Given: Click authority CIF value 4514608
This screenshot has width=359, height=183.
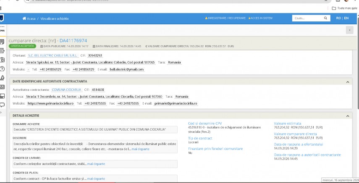Looking at the screenshot, I should click(98, 90).
